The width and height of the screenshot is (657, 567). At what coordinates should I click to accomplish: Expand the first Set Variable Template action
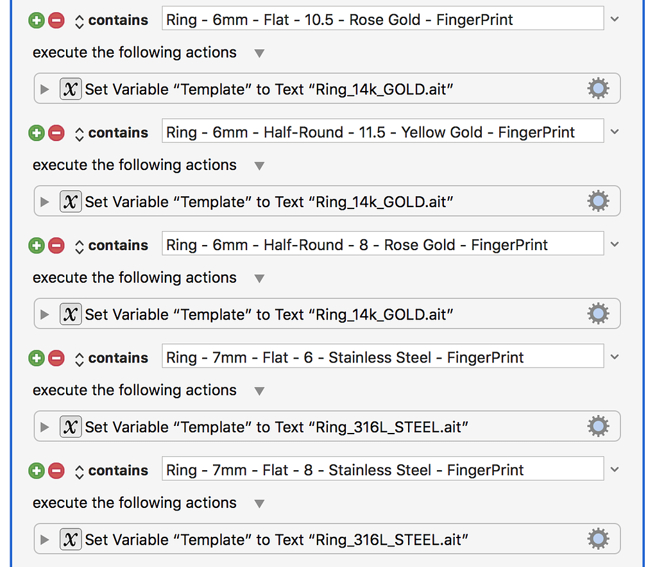pos(44,89)
